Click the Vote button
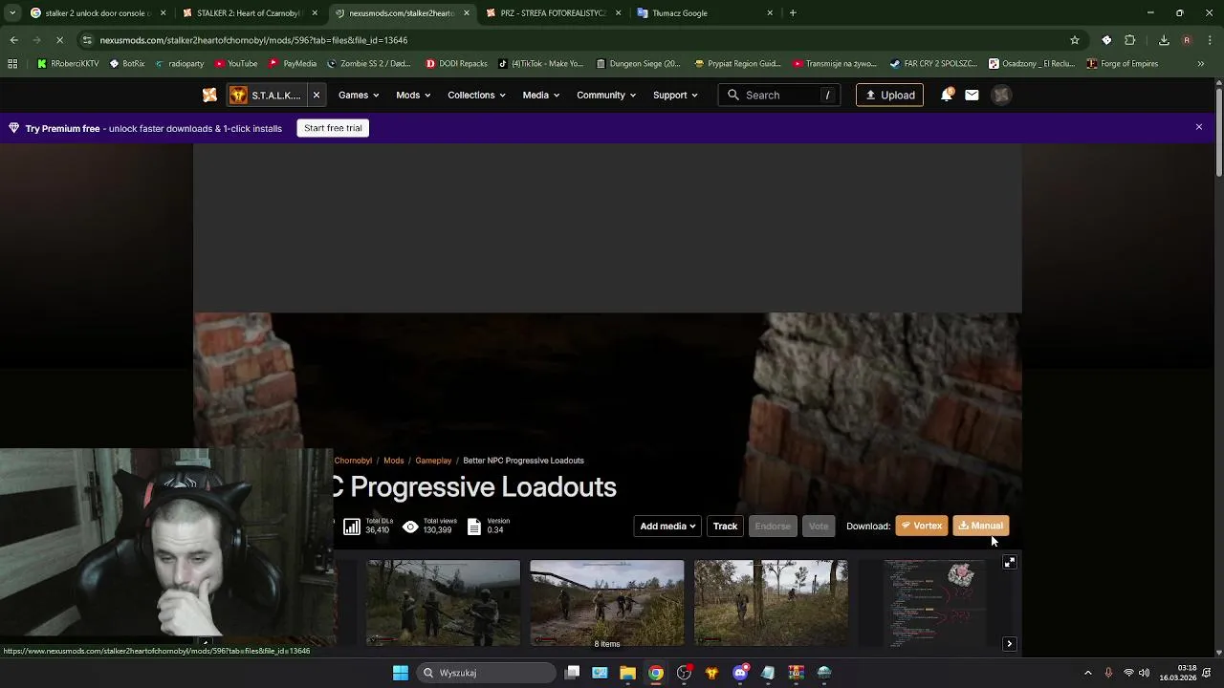The image size is (1224, 688). [x=819, y=526]
